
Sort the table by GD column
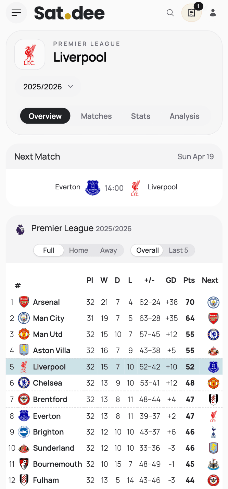171,280
